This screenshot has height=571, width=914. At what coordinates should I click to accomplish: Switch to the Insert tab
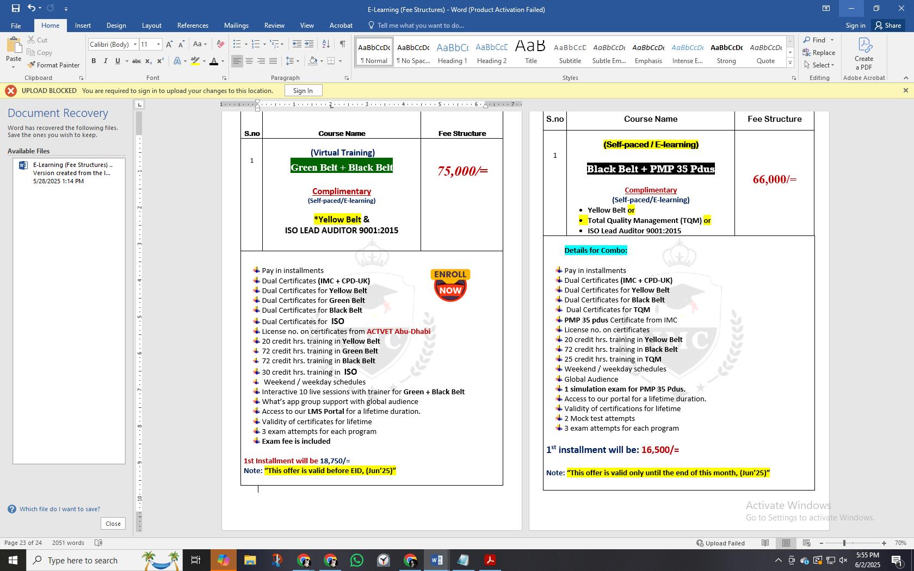(x=83, y=26)
